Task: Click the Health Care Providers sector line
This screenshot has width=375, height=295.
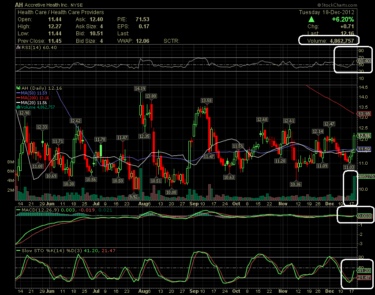Action: [61, 12]
